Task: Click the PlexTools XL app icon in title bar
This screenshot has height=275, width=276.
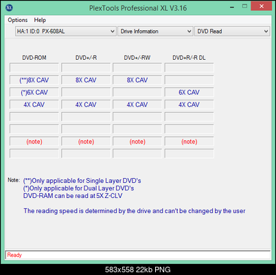Action: coord(9,8)
